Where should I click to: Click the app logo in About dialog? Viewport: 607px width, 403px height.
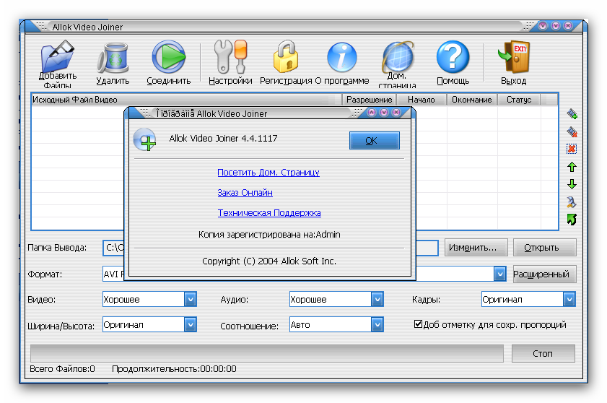144,139
